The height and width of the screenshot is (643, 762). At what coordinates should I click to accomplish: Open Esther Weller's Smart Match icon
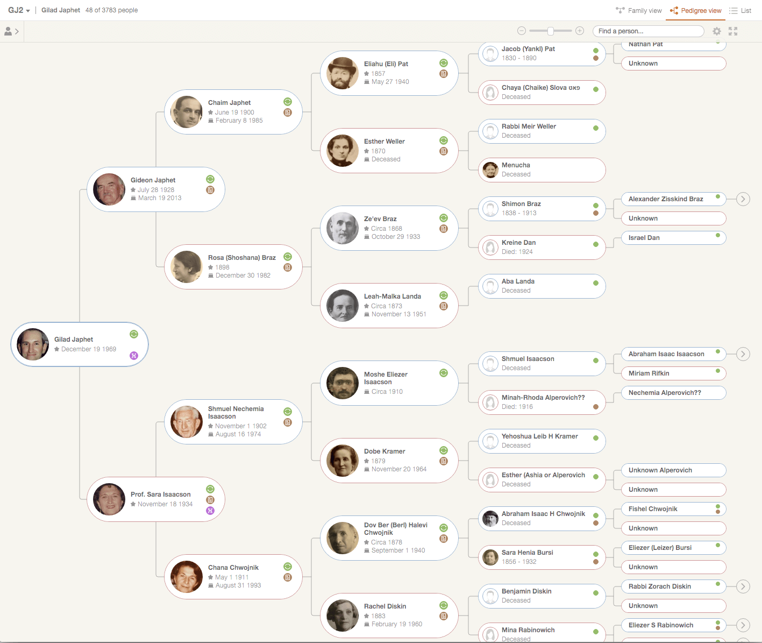pos(444,140)
